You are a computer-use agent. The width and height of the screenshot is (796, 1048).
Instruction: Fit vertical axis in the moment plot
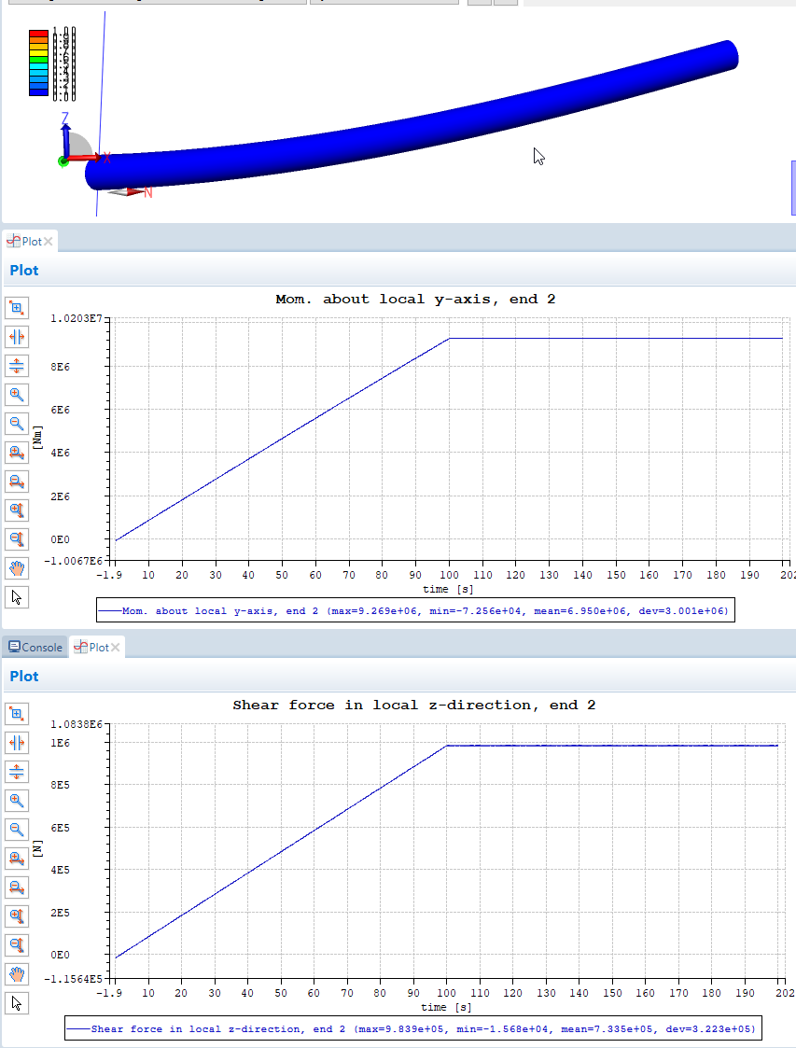tap(17, 366)
